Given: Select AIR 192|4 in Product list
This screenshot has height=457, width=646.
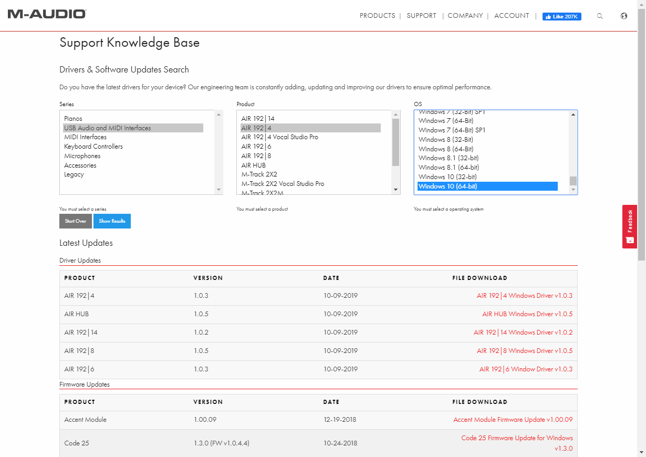Looking at the screenshot, I should (310, 128).
